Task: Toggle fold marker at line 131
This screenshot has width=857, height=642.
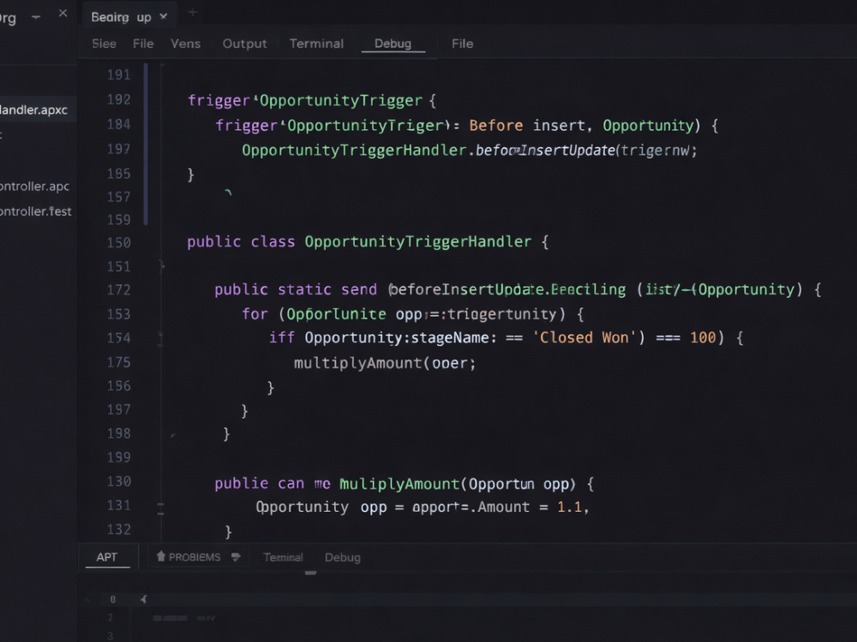Action: 161,509
